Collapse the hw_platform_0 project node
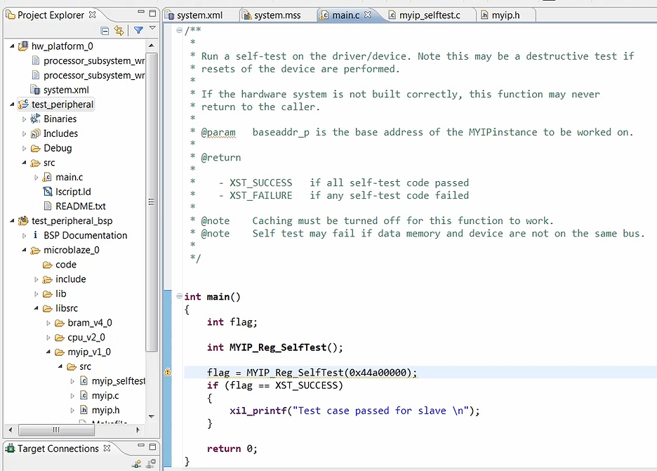Viewport: 657px width, 471px height. click(13, 46)
